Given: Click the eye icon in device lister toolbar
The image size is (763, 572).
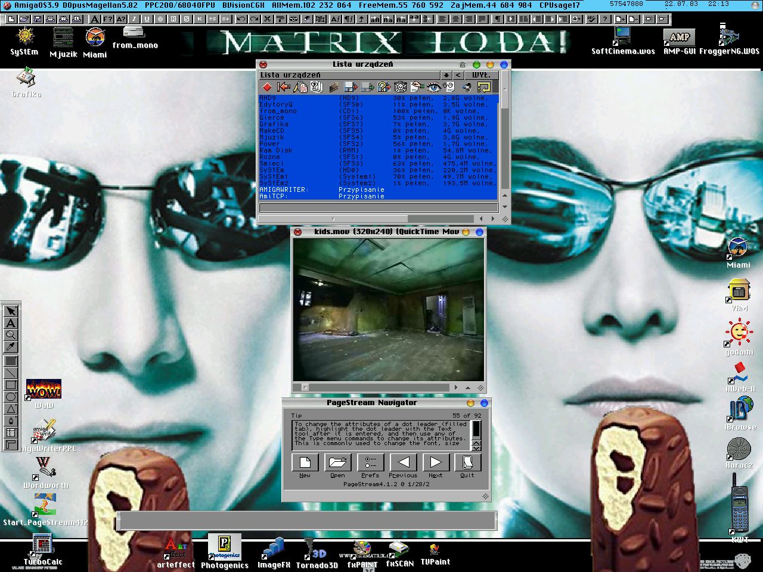Looking at the screenshot, I should pos(434,87).
